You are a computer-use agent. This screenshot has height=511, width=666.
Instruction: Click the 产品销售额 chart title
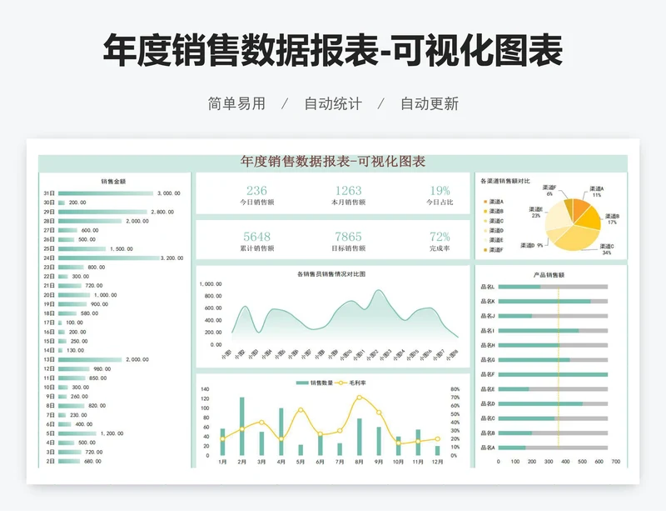[x=549, y=275]
